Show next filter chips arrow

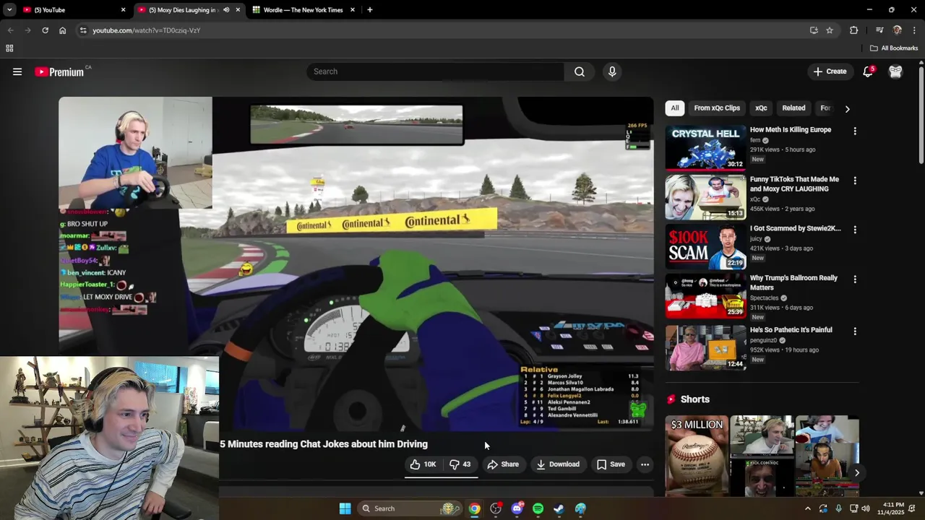click(x=847, y=109)
